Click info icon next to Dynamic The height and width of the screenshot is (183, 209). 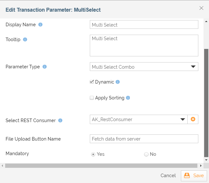(118, 82)
